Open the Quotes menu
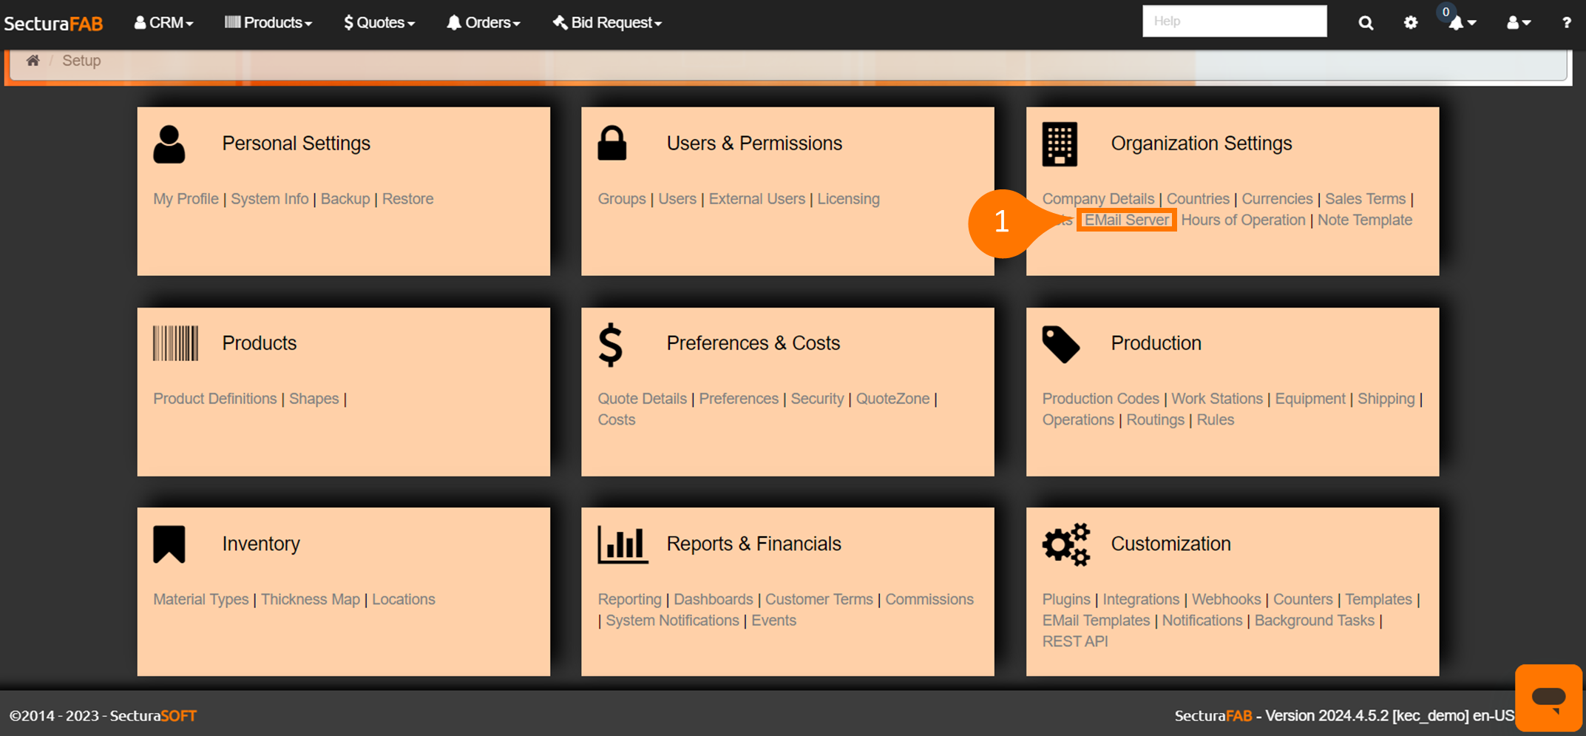Viewport: 1586px width, 736px height. (x=379, y=23)
